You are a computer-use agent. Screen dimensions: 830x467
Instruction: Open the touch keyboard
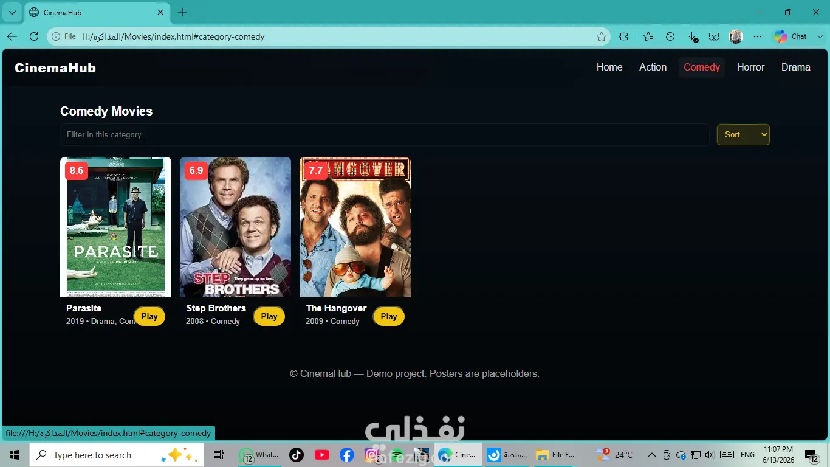coord(727,455)
